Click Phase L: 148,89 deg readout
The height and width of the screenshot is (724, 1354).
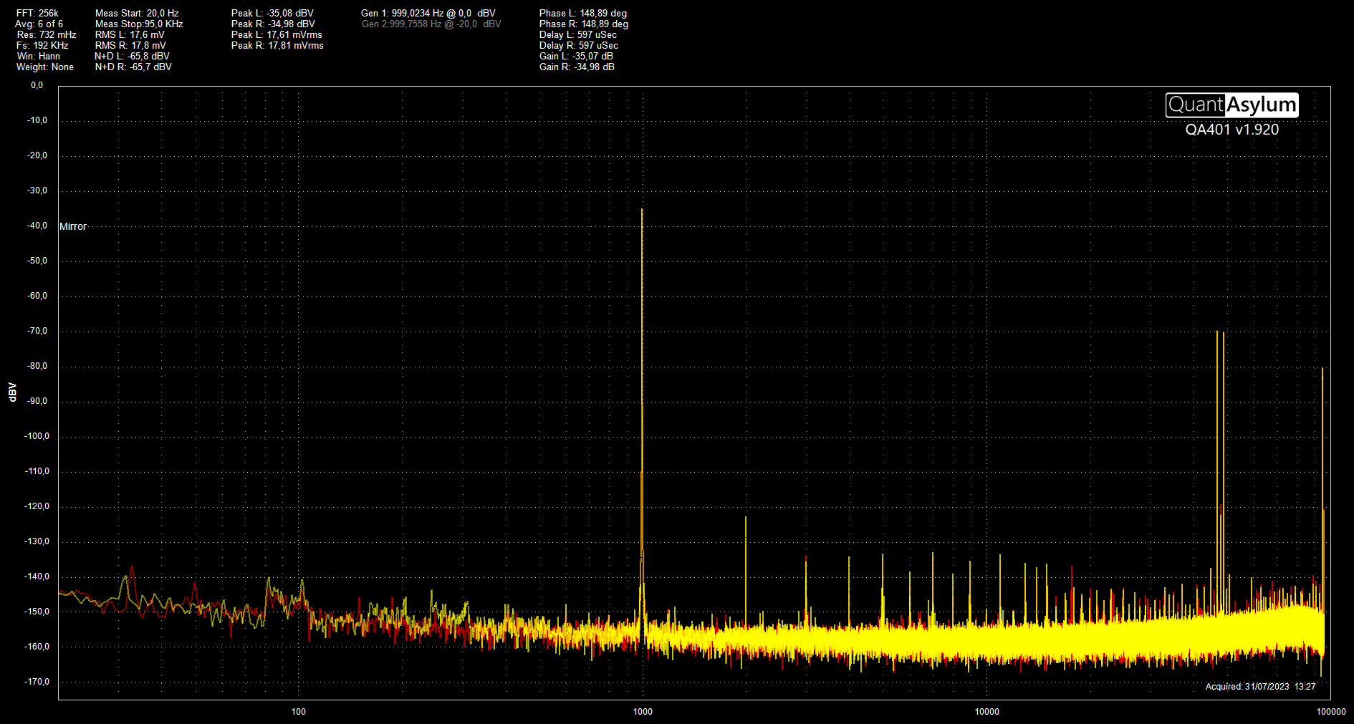pos(583,13)
